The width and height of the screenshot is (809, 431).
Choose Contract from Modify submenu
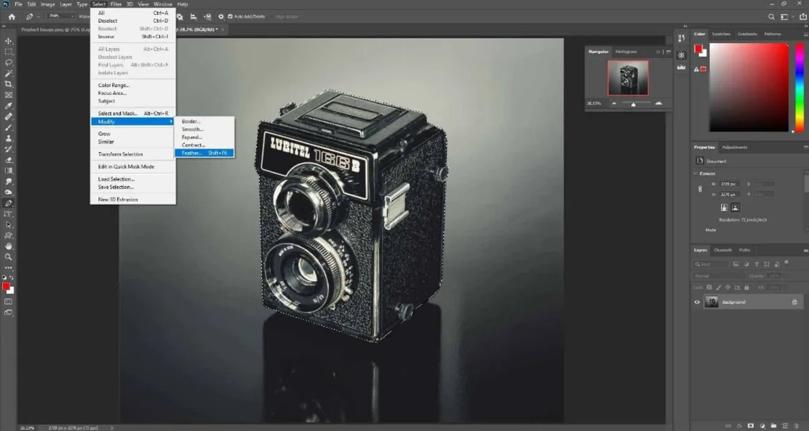click(204, 145)
